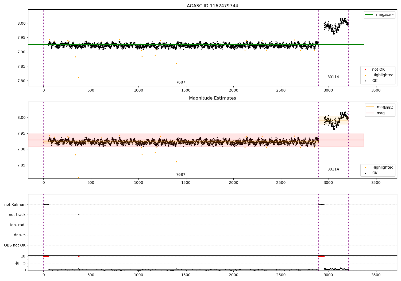The height and width of the screenshot is (281, 401).
Task: Click y-tick "7.90" on Magnitude Estimates plot
Action: coord(21,149)
